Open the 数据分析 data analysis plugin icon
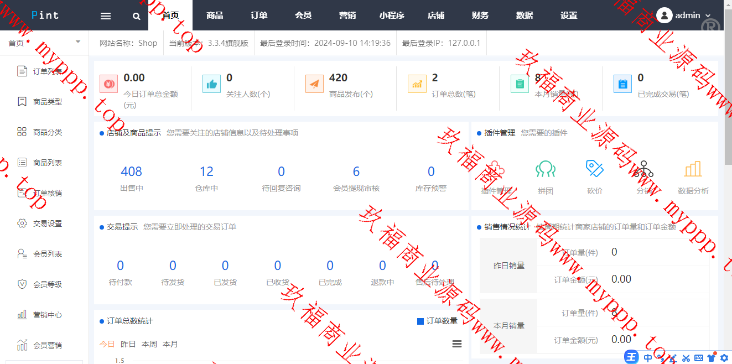This screenshot has width=732, height=364. click(693, 169)
